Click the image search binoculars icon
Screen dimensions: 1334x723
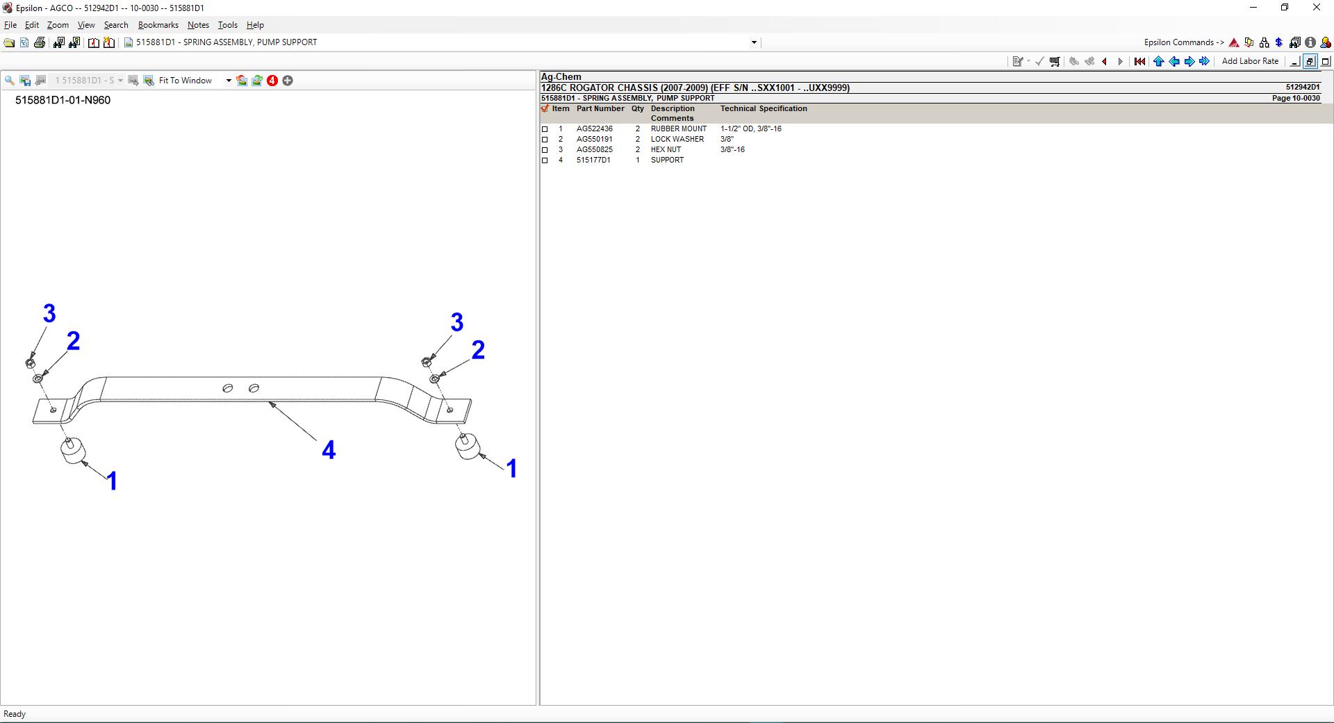point(149,81)
